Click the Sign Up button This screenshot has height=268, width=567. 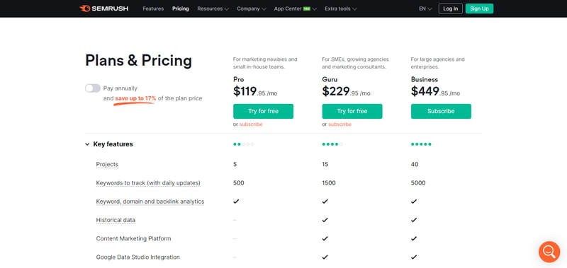pyautogui.click(x=480, y=8)
